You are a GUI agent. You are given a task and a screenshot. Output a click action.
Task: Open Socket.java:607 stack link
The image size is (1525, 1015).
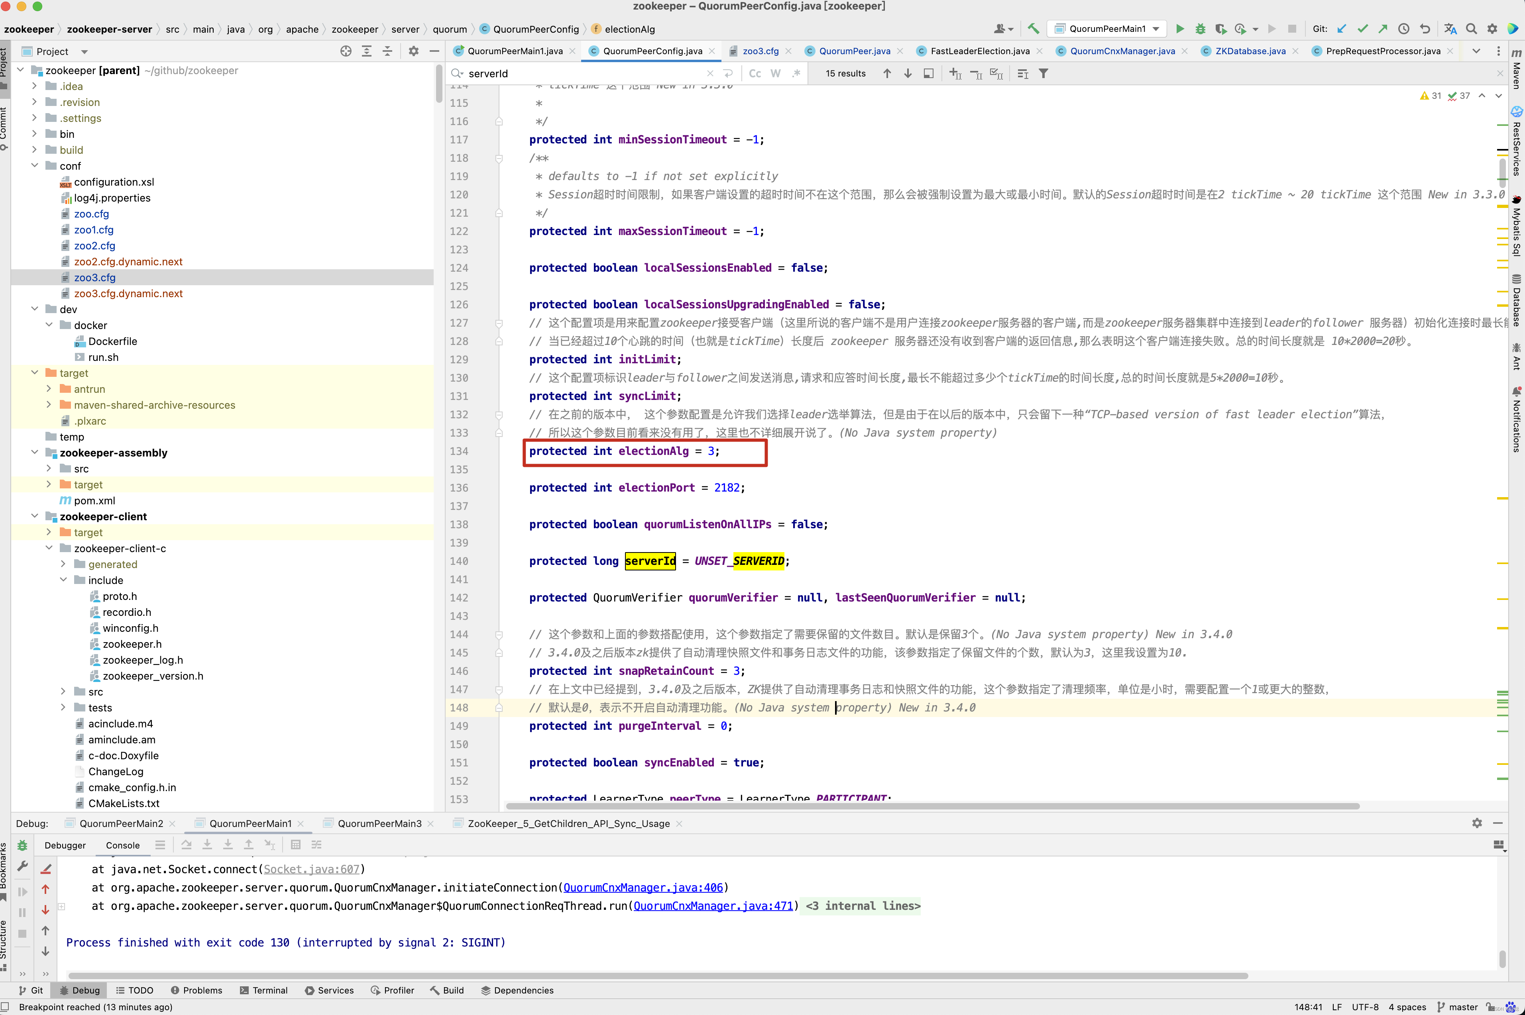coord(311,869)
